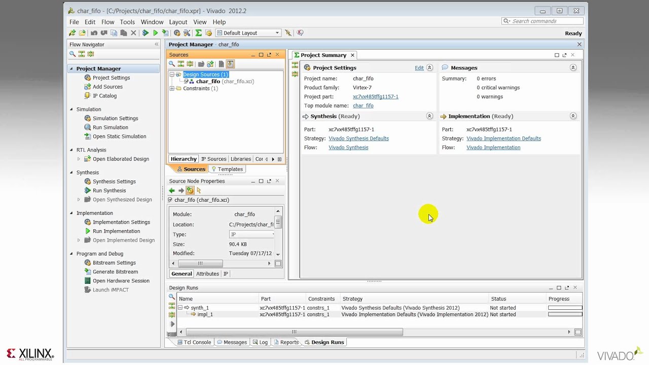
Task: Collapse the Messages section chevron
Action: click(573, 67)
